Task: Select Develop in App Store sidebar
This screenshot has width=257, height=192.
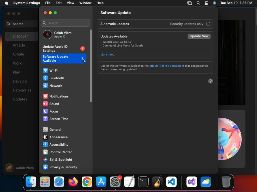Action: (x=20, y=81)
